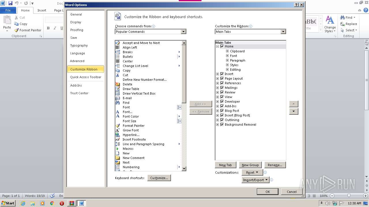Viewport: 369px width, 207px height.
Task: Go to Quick Access Toolbar category
Action: click(x=86, y=77)
